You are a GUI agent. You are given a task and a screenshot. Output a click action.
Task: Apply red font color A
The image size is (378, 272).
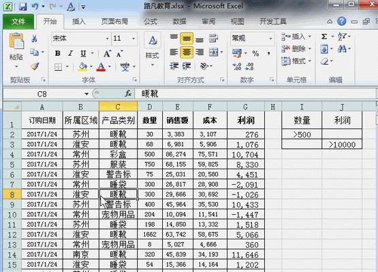[x=101, y=67]
